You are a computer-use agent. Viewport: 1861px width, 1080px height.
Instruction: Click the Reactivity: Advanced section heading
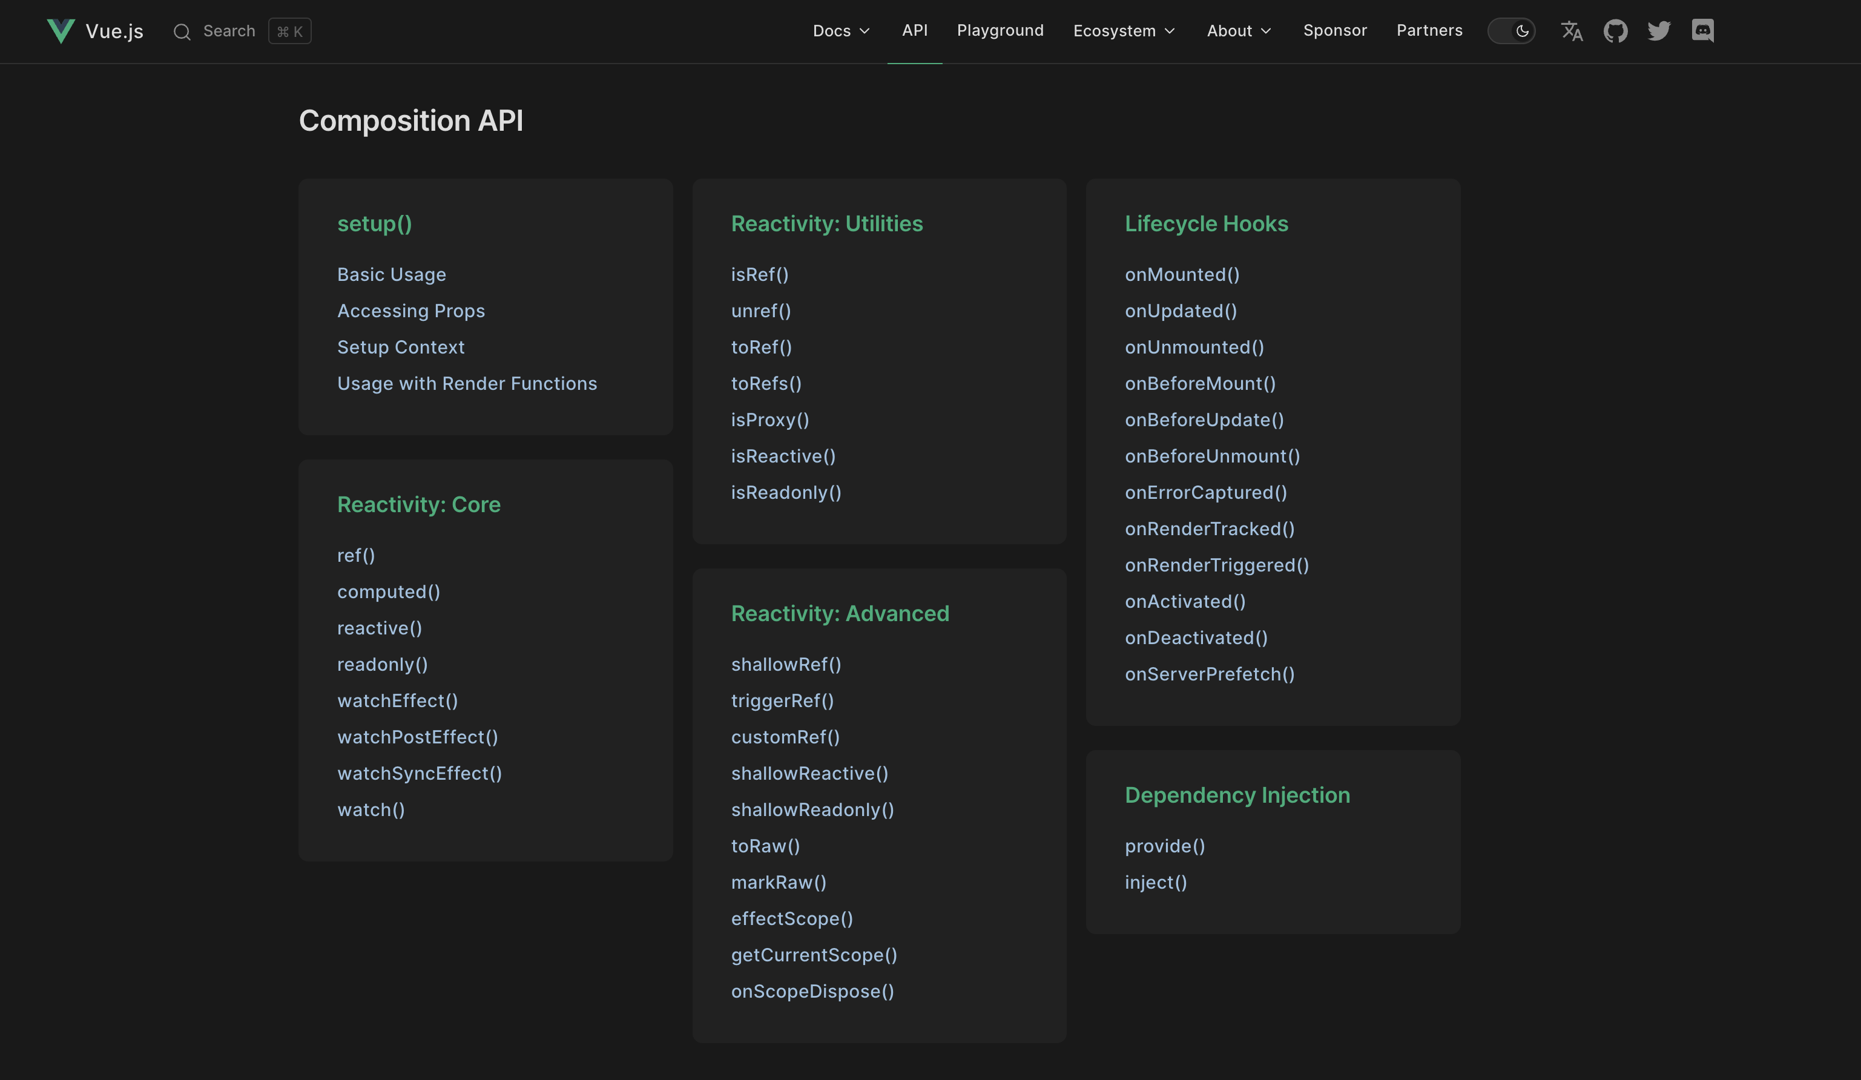(840, 613)
